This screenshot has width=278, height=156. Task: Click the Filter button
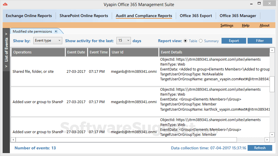tap(260, 41)
